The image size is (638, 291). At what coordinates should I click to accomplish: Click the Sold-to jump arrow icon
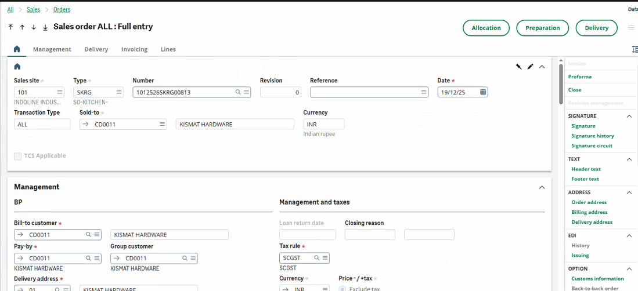[x=85, y=125]
